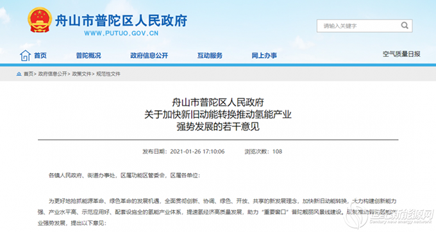Click the view count 浏览次数: 108
Screen dimensions: 436x232
[264, 151]
